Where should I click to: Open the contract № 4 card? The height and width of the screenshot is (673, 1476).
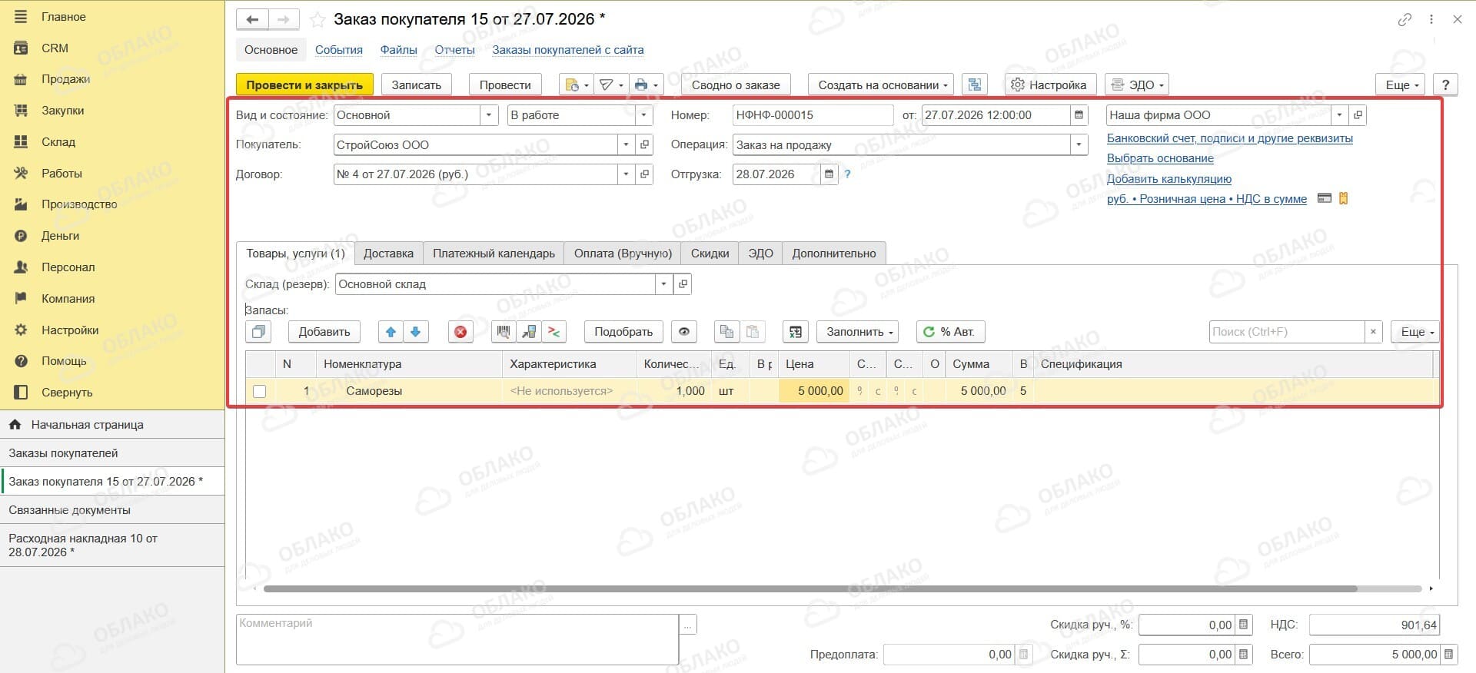644,174
